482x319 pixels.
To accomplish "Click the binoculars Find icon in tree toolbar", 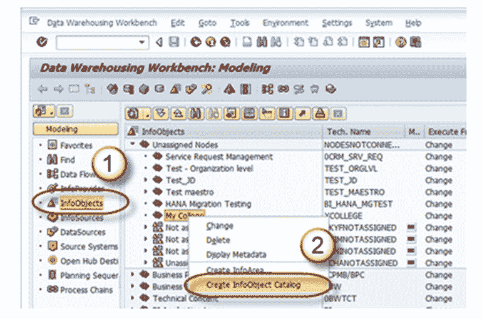I will [196, 114].
